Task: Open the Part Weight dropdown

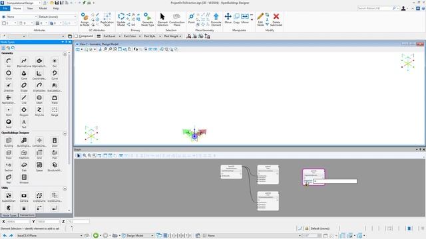Action: pyautogui.click(x=172, y=36)
